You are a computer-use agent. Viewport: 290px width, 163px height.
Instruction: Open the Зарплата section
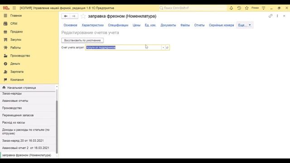point(17,72)
